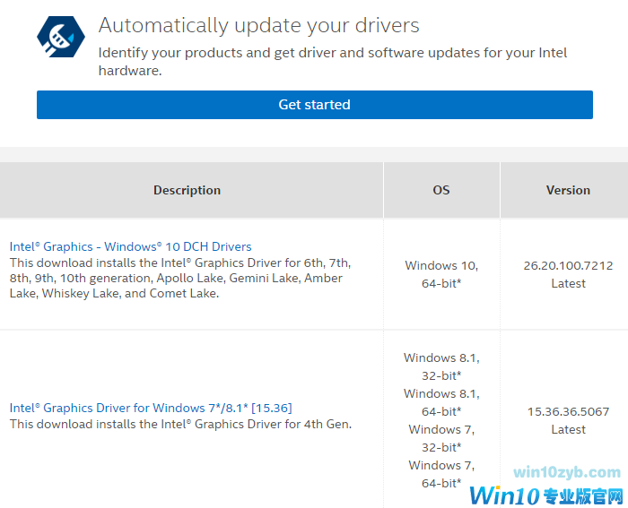
Task: Click the Get started button
Action: pyautogui.click(x=314, y=105)
